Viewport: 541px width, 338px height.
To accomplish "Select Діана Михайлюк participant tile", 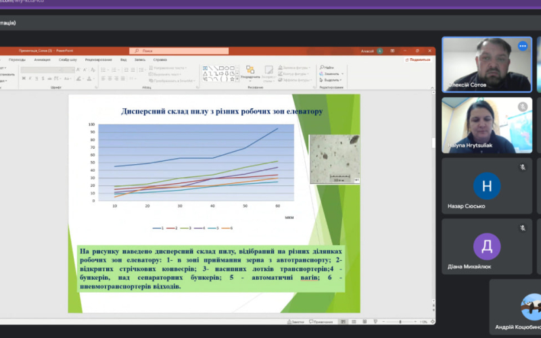I will (x=487, y=247).
